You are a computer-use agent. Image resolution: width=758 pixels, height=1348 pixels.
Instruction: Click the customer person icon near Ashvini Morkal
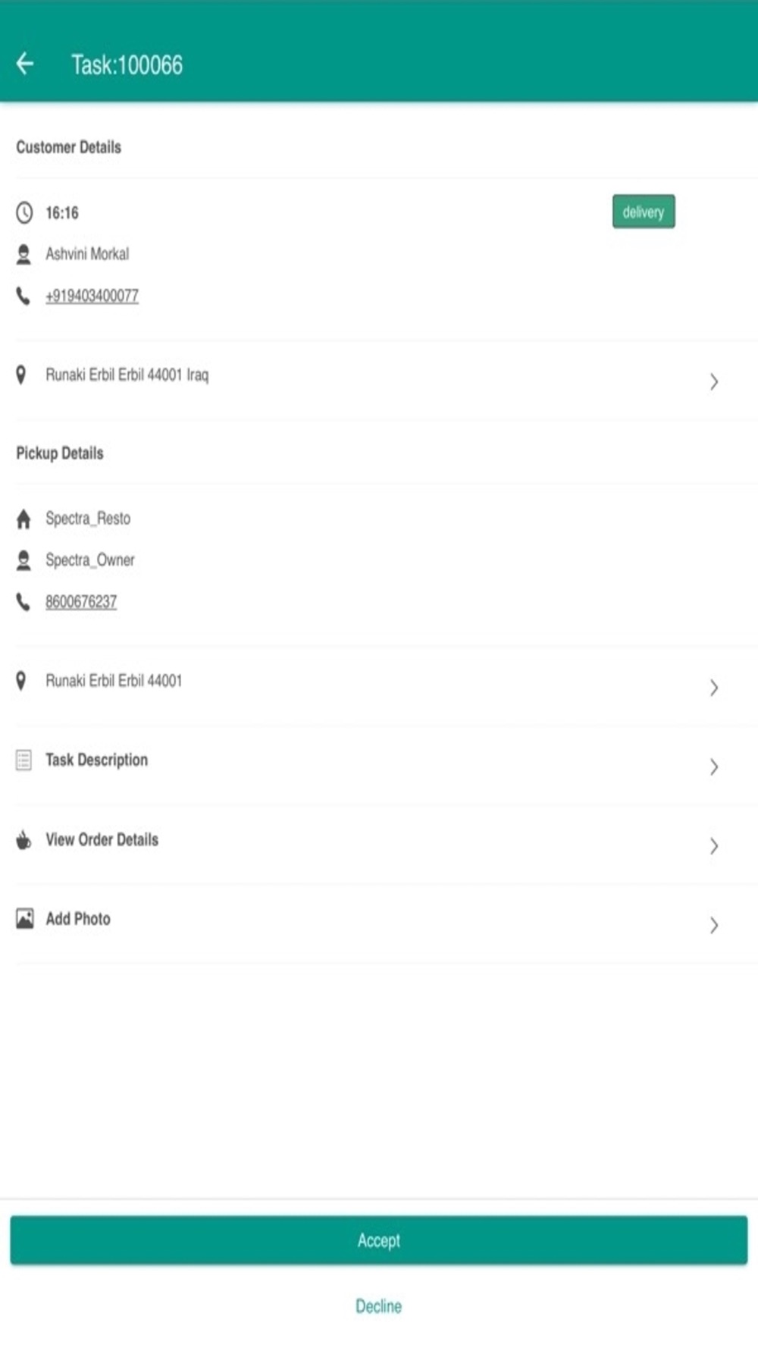pyautogui.click(x=23, y=254)
